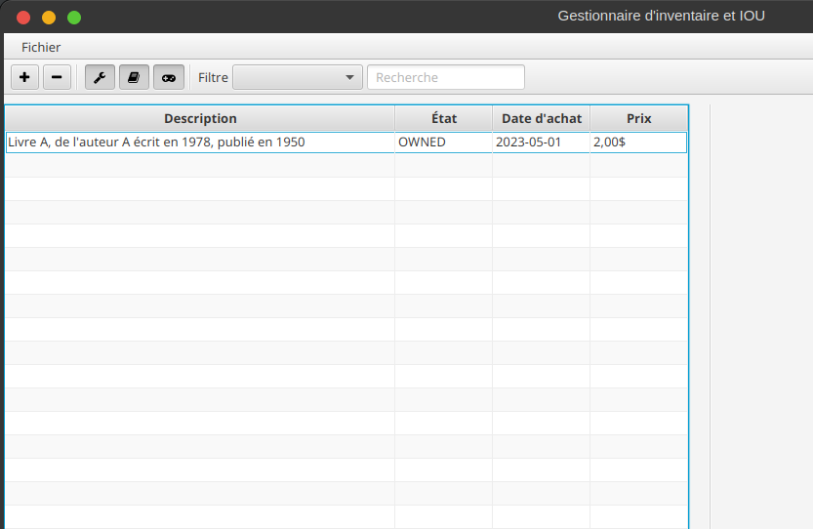This screenshot has width=813, height=529.
Task: Open the Fichier menu
Action: (x=41, y=47)
